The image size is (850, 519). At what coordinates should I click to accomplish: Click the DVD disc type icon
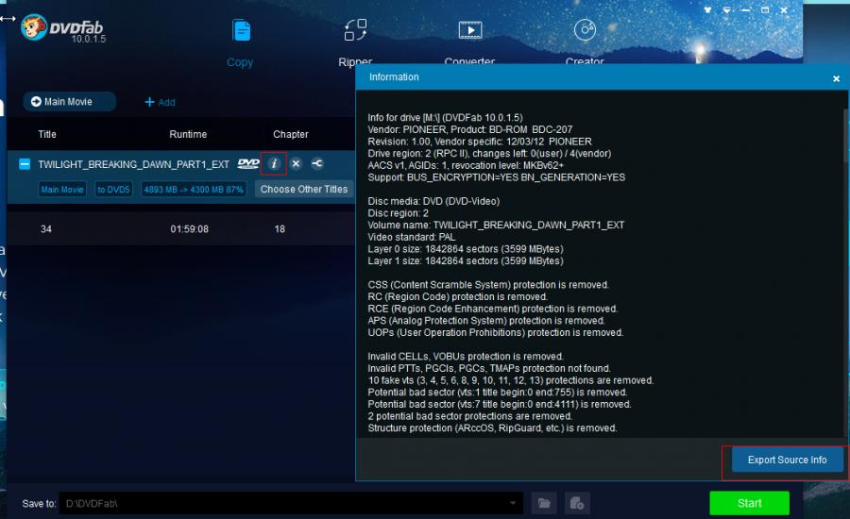click(248, 163)
